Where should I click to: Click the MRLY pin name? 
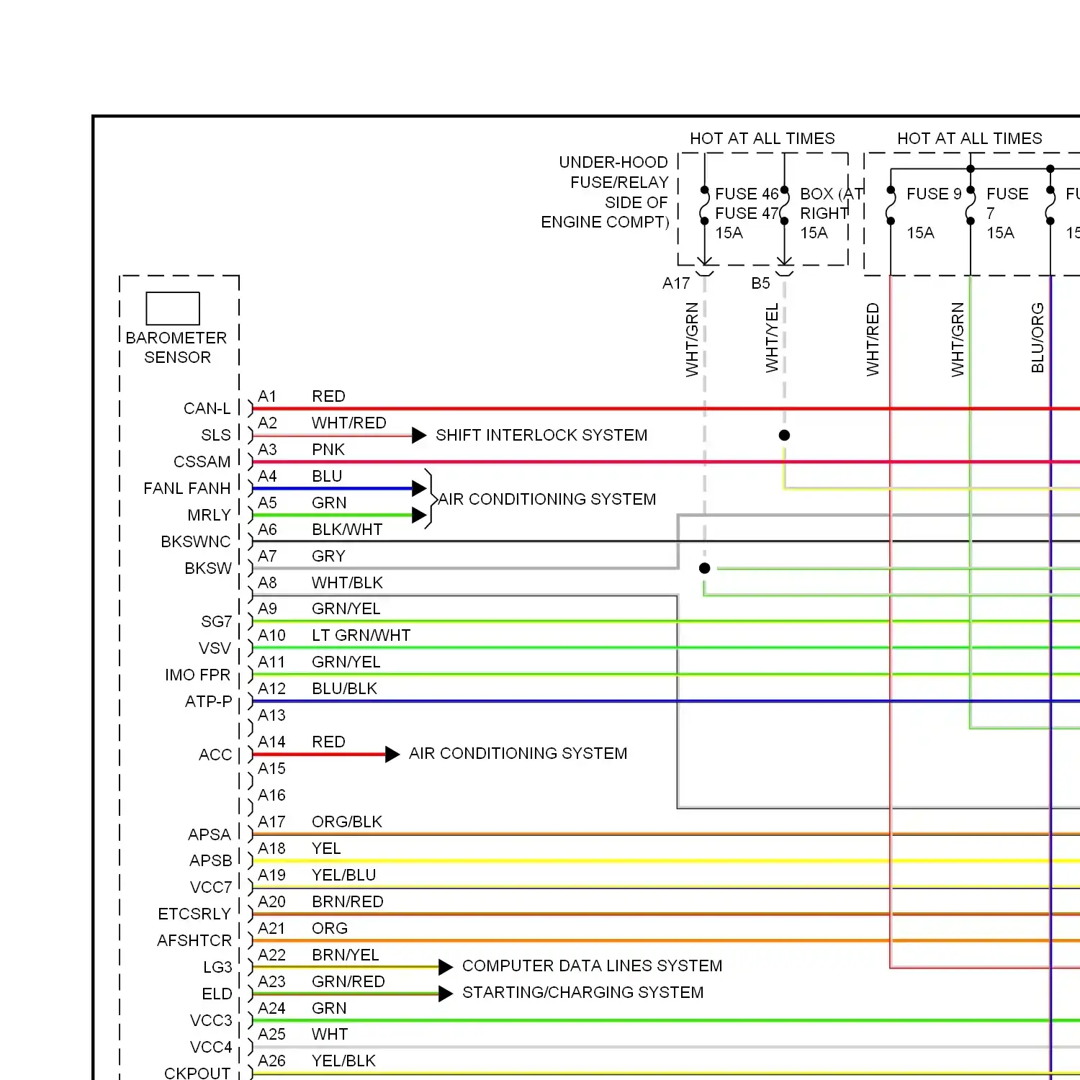point(210,515)
